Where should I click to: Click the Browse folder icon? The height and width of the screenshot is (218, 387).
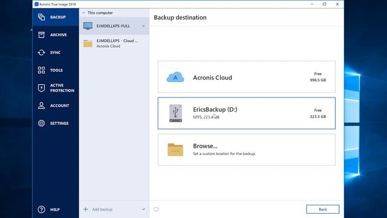[175, 150]
